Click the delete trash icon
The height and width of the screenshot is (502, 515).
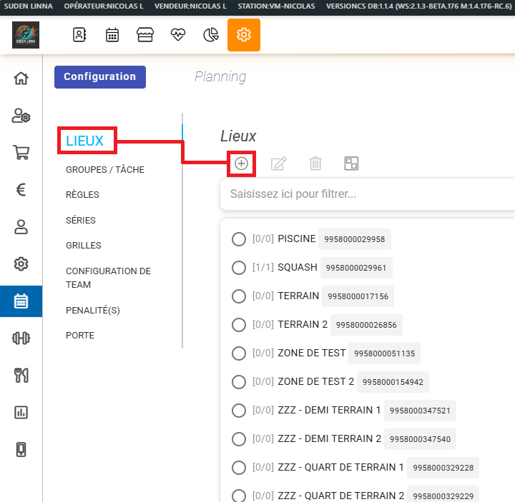pos(315,164)
